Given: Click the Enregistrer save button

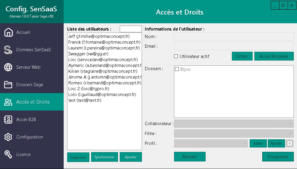Looking at the screenshot, I should point(278,156).
